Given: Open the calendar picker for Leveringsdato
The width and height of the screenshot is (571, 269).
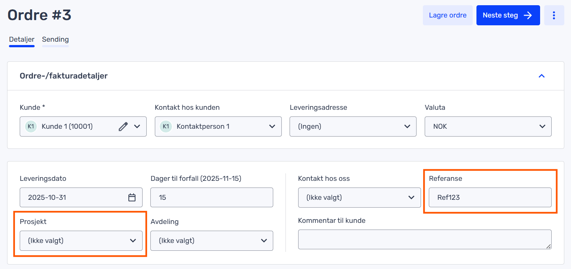Looking at the screenshot, I should 132,197.
